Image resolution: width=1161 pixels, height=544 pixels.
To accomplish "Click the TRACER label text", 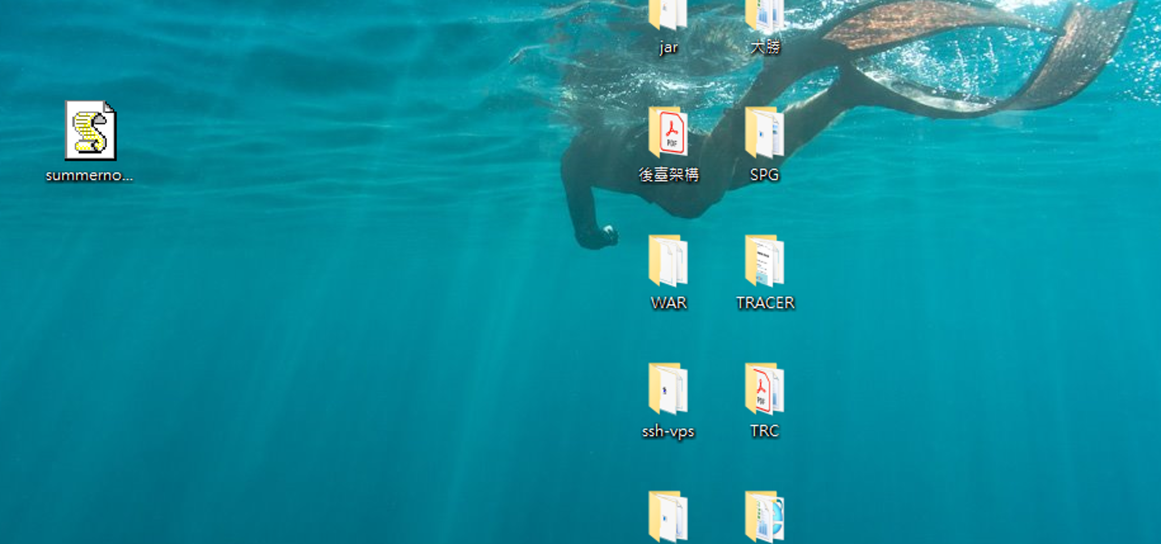I will 765,303.
